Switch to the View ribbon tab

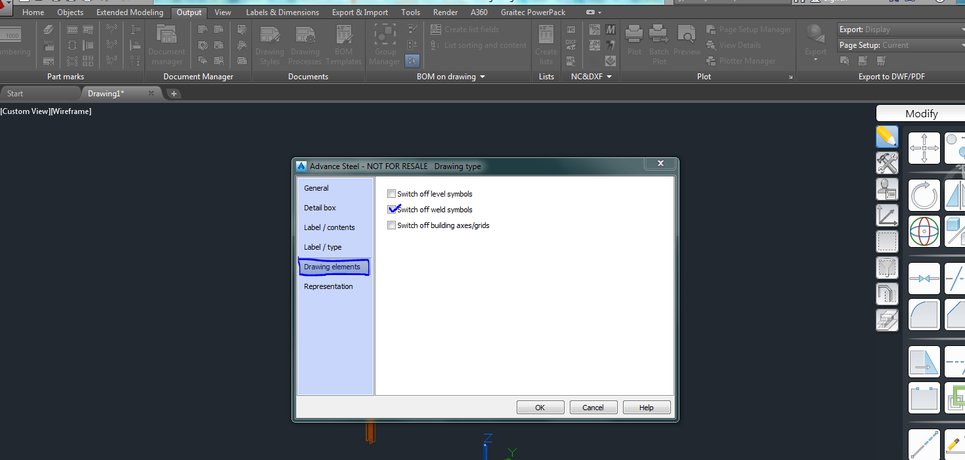[223, 12]
